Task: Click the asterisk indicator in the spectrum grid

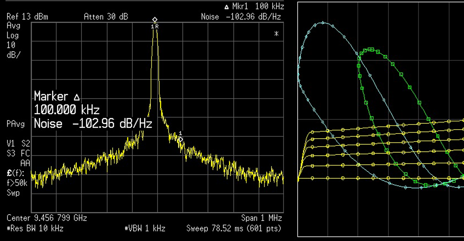Action: click(x=276, y=34)
